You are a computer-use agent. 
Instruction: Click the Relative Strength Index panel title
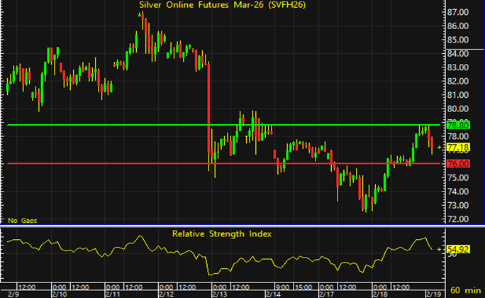pyautogui.click(x=221, y=233)
